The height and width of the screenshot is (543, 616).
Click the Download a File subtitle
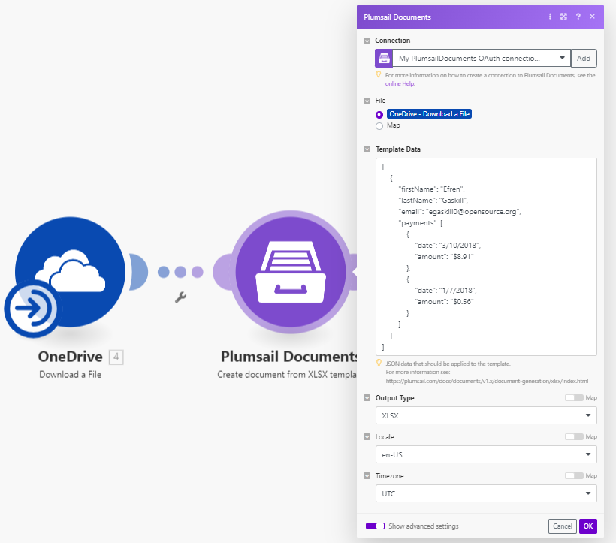(x=71, y=374)
